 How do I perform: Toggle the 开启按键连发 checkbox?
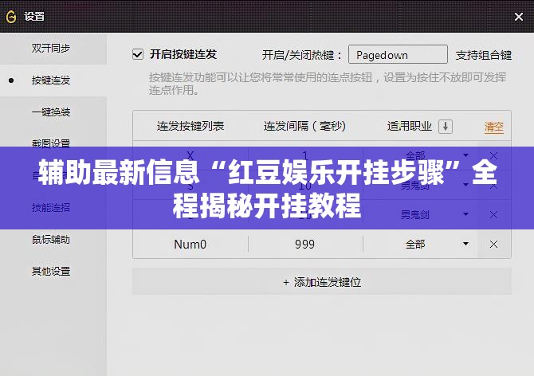pyautogui.click(x=138, y=54)
